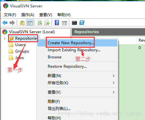This screenshot has height=120, width=145.
Task: Click the Repositories panel header
Action: [x=108, y=32]
